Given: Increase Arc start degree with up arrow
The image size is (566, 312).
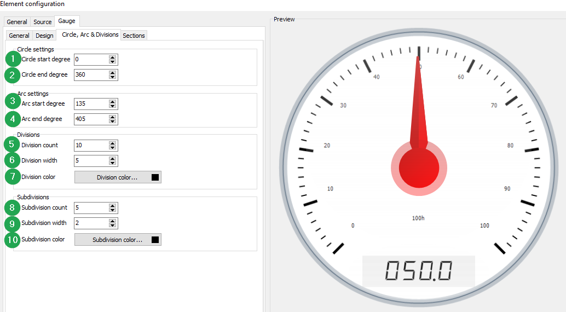Looking at the screenshot, I should pos(112,101).
